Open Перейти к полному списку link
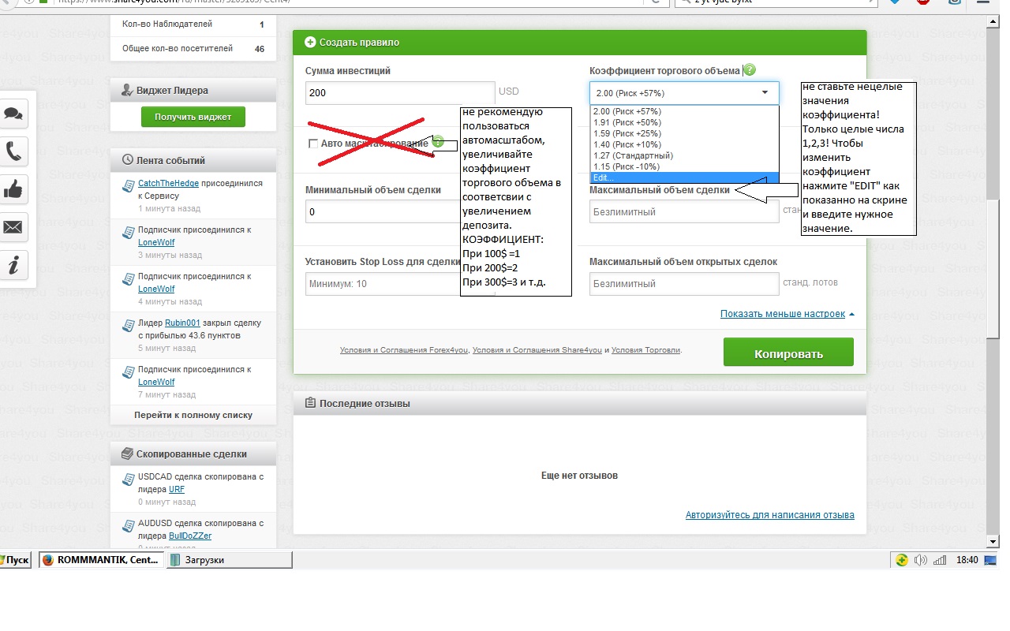 coord(193,415)
